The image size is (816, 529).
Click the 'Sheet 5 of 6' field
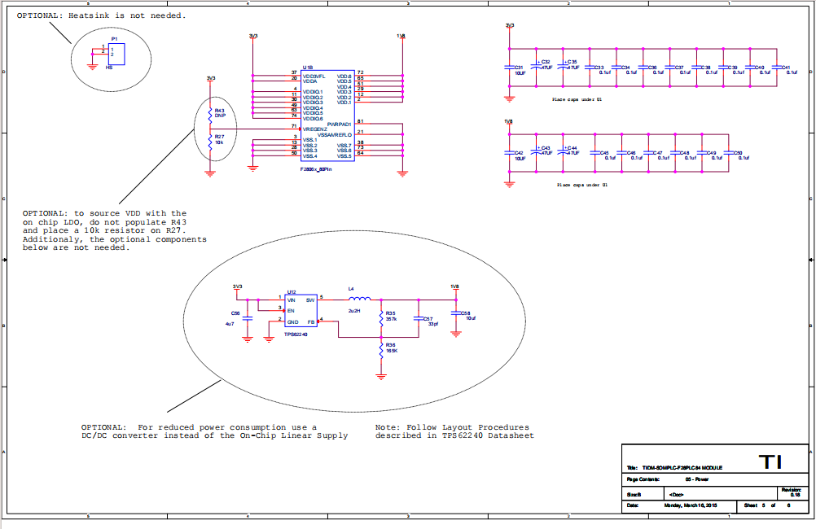tap(767, 505)
